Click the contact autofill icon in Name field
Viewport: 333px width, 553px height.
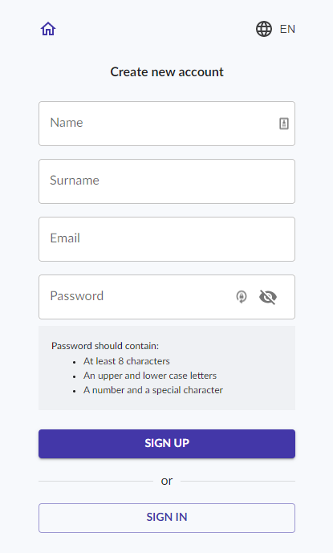coord(284,124)
